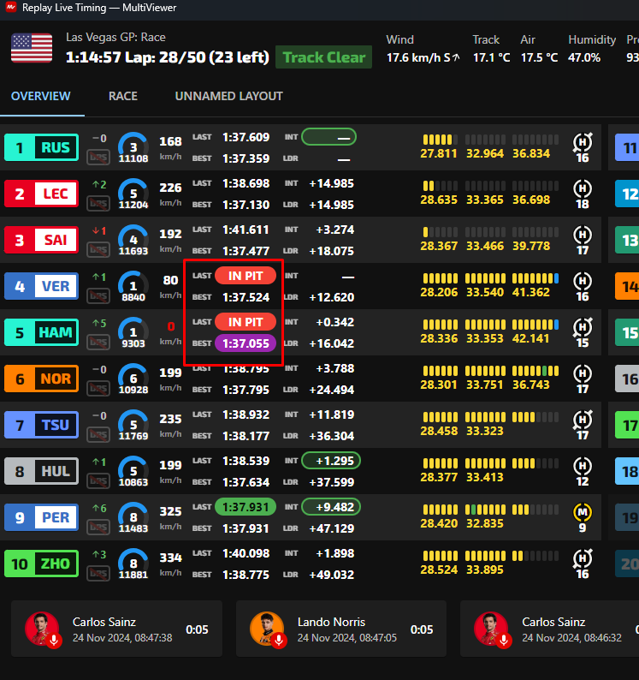Click the hard tyre icon for TSU
639x680 pixels.
(583, 420)
